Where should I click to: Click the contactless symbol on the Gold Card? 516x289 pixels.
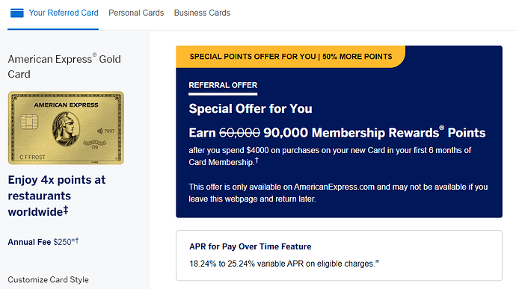[99, 131]
